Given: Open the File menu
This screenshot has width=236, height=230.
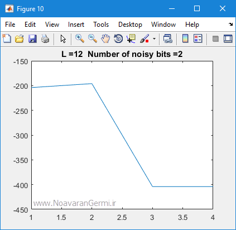Looking at the screenshot, I should pyautogui.click(x=10, y=25).
